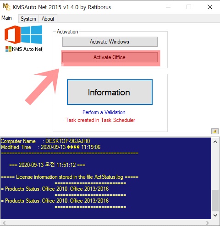This screenshot has width=220, height=226.
Task: Open the large Information button
Action: pos(110,92)
